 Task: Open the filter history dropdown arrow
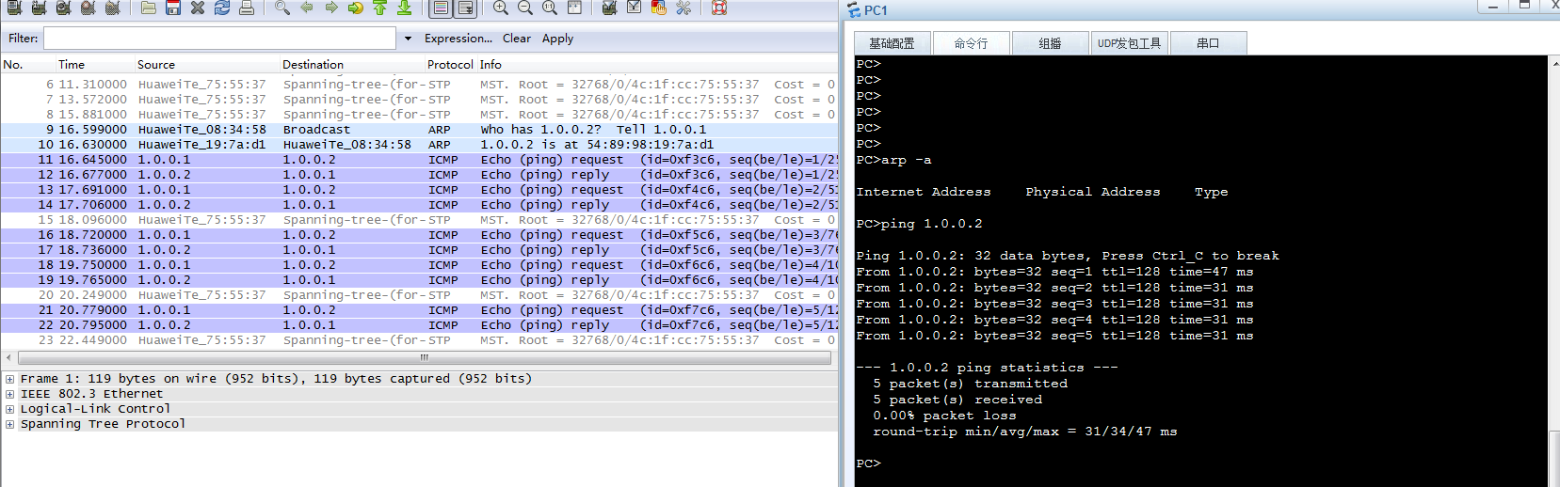coord(408,39)
